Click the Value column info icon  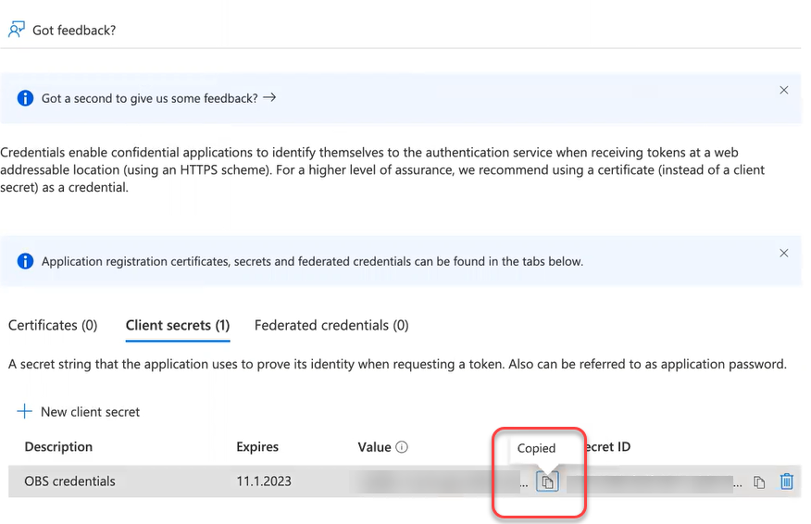point(402,447)
